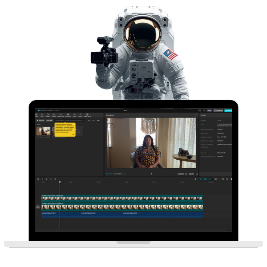Click the focus frame preview icon
This screenshot has width=267, height=267.
pyautogui.click(x=186, y=174)
